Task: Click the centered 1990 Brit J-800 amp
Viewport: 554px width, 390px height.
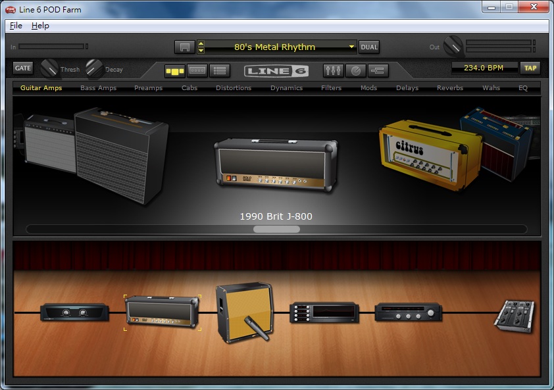Action: point(276,165)
